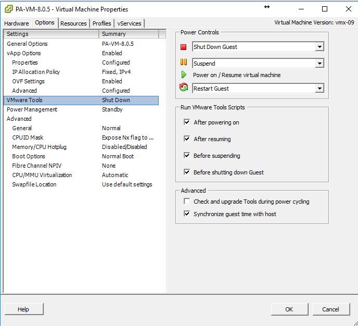Click the Fixed, IPv4 summary value
358x326 pixels.
click(x=116, y=72)
